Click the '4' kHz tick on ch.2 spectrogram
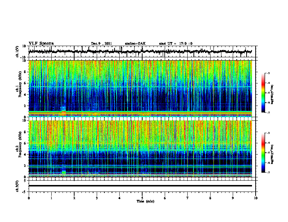Screen dimensions: 288x222 (25, 155)
